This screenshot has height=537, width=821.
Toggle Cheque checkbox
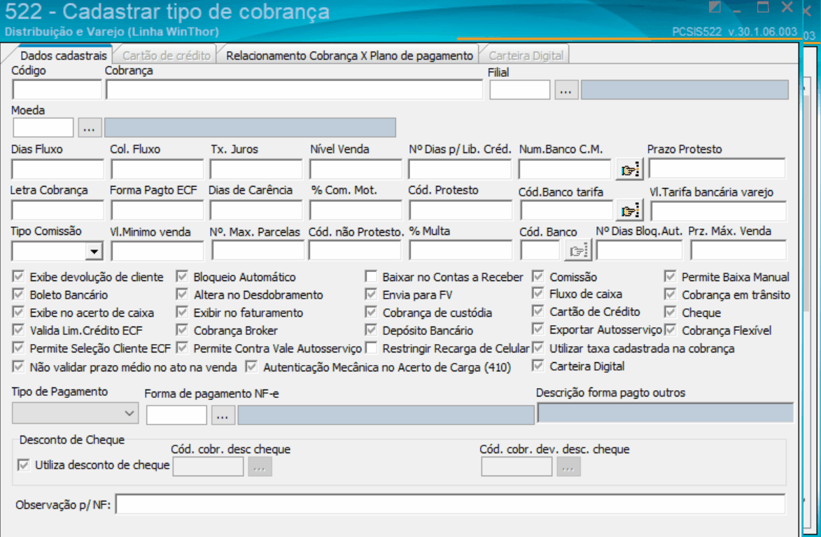point(671,312)
